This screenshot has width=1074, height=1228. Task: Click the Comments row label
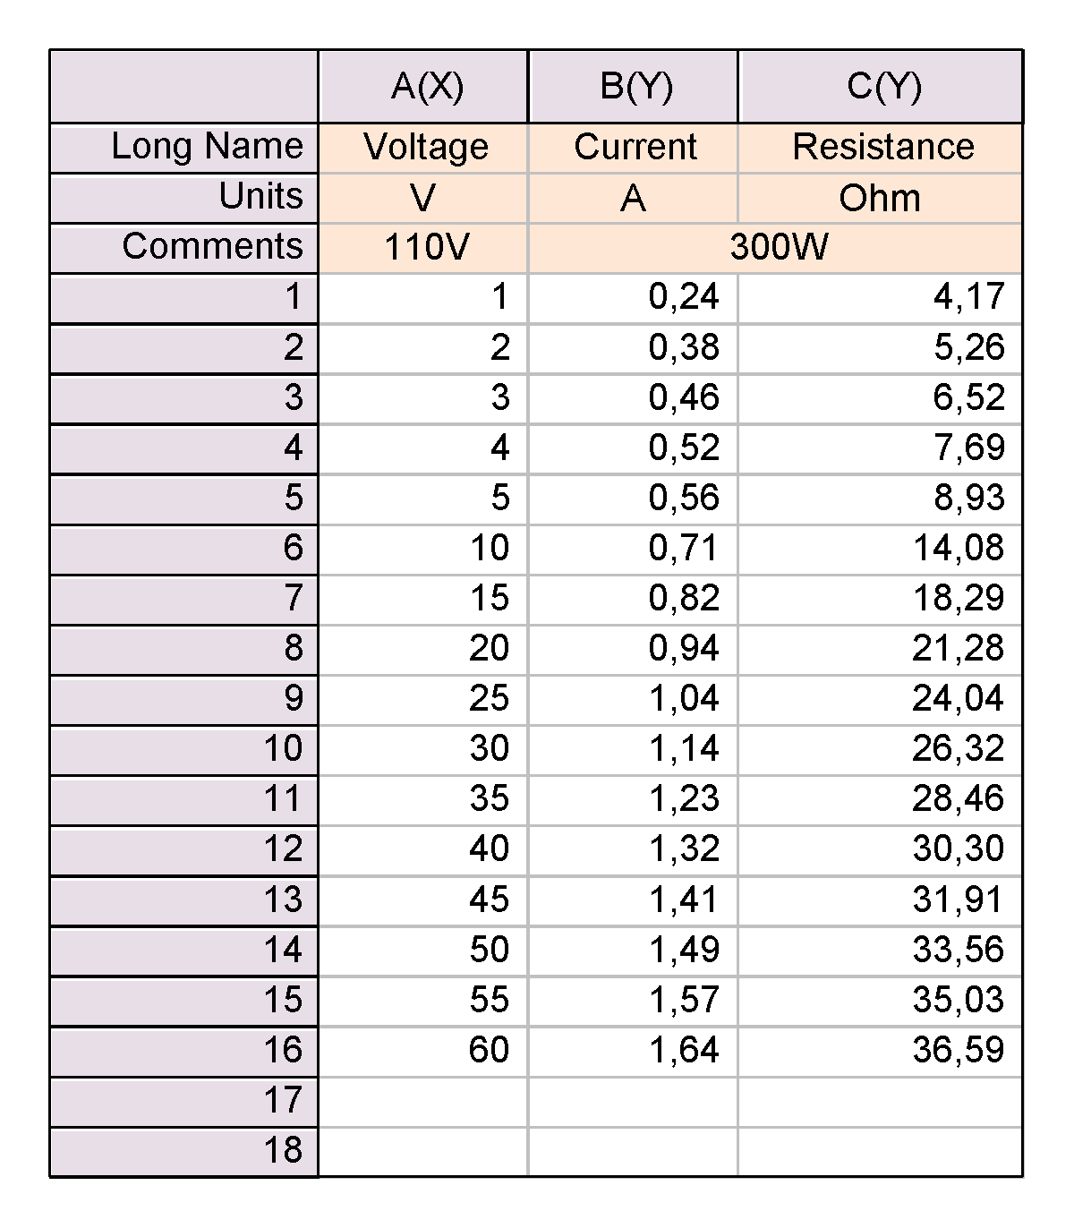tap(183, 249)
